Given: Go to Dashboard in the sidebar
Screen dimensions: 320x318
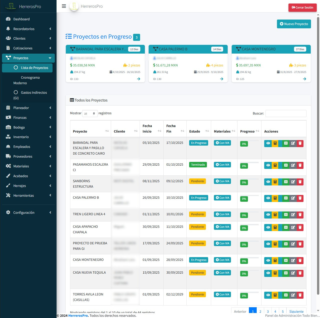Looking at the screenshot, I should [22, 19].
